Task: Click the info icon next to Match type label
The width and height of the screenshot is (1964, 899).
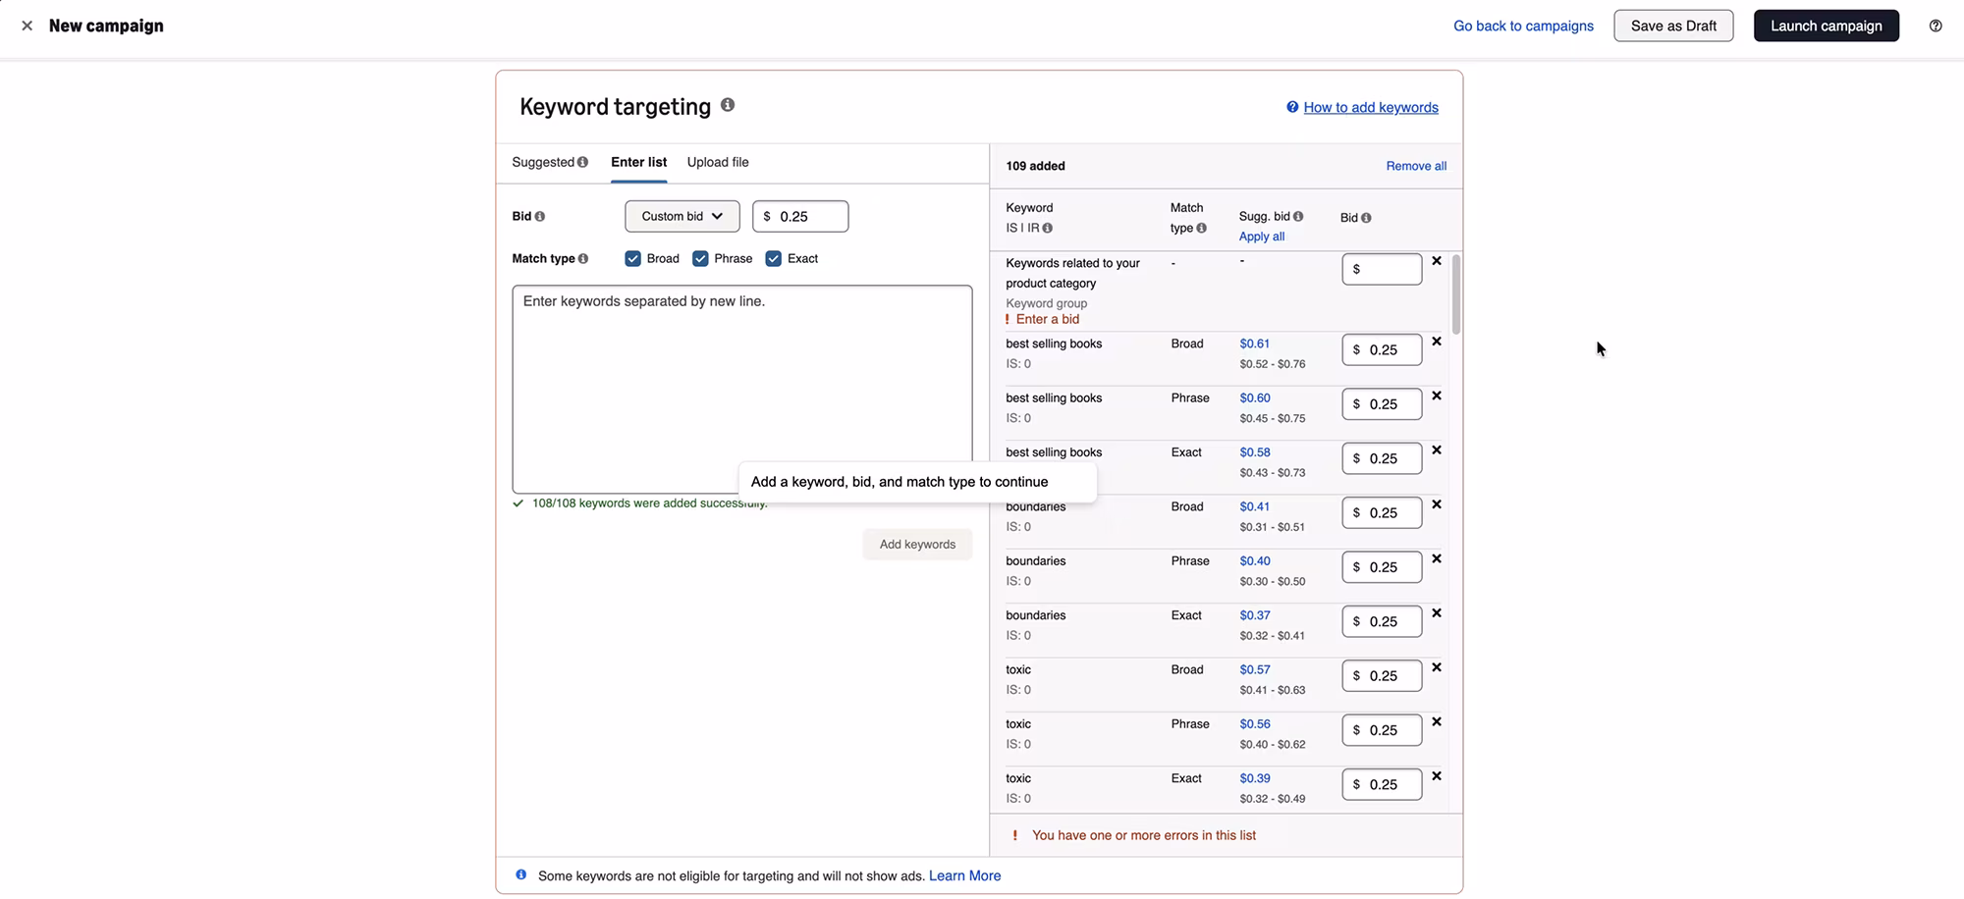Action: [x=584, y=258]
